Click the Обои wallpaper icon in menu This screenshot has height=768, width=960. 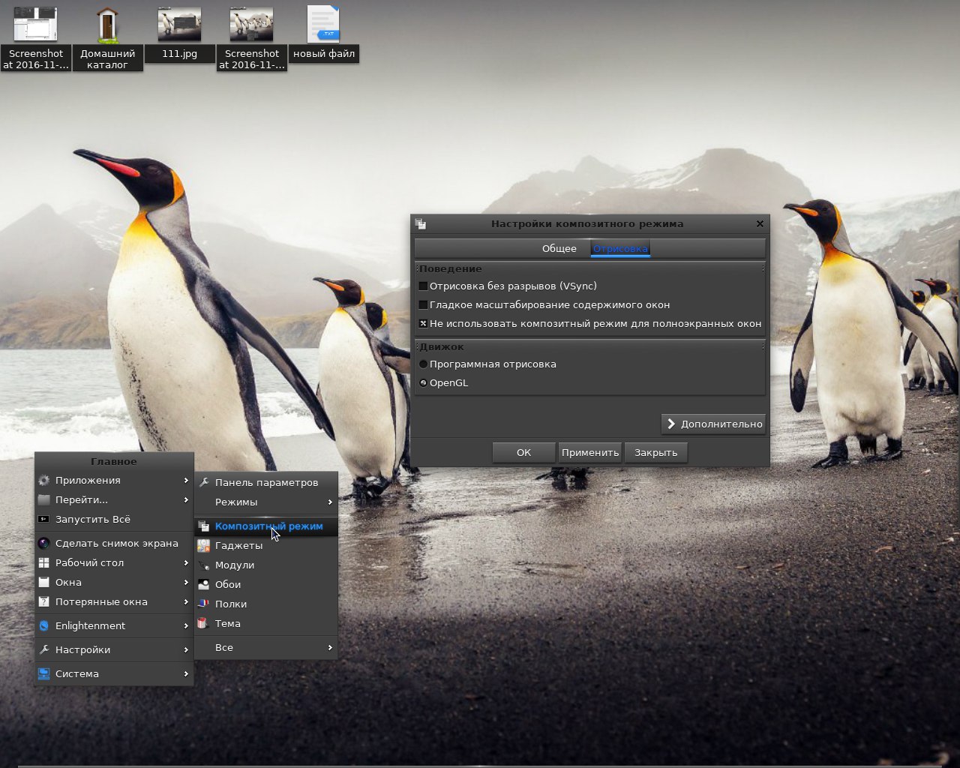click(203, 585)
